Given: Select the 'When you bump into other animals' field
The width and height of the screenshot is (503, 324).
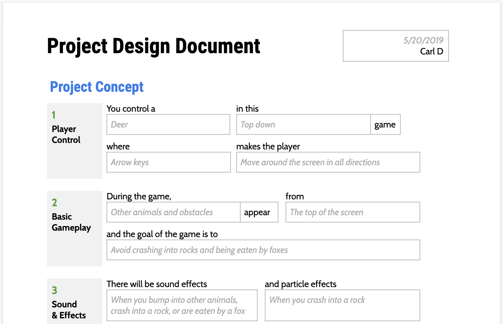Looking at the screenshot, I should point(182,305).
